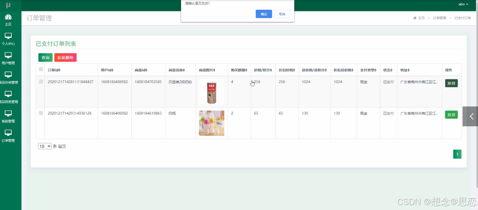Click order id 202012171429314938128
The image size is (478, 210).
(70, 113)
